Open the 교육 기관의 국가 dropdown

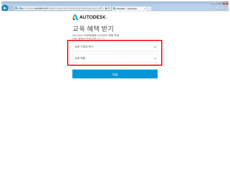[x=115, y=47]
